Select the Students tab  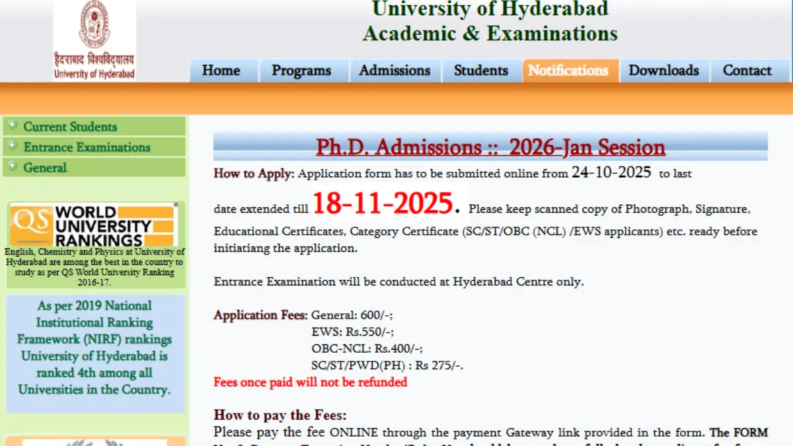pos(481,71)
